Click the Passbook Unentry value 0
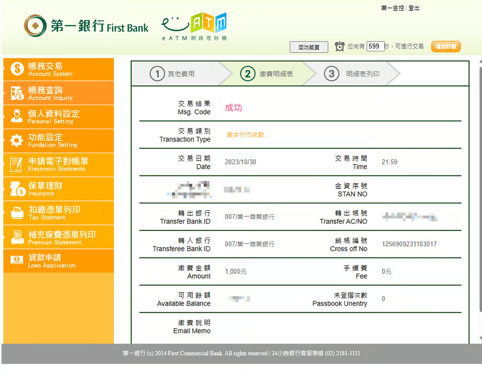Viewport: 482px width, 373px height. 383,299
